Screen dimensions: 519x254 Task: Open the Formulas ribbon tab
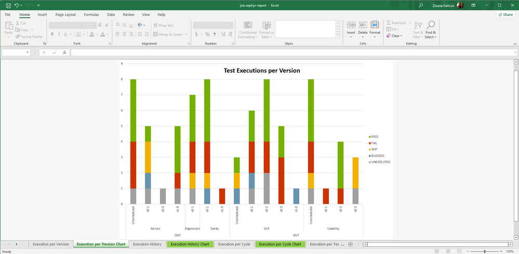91,15
